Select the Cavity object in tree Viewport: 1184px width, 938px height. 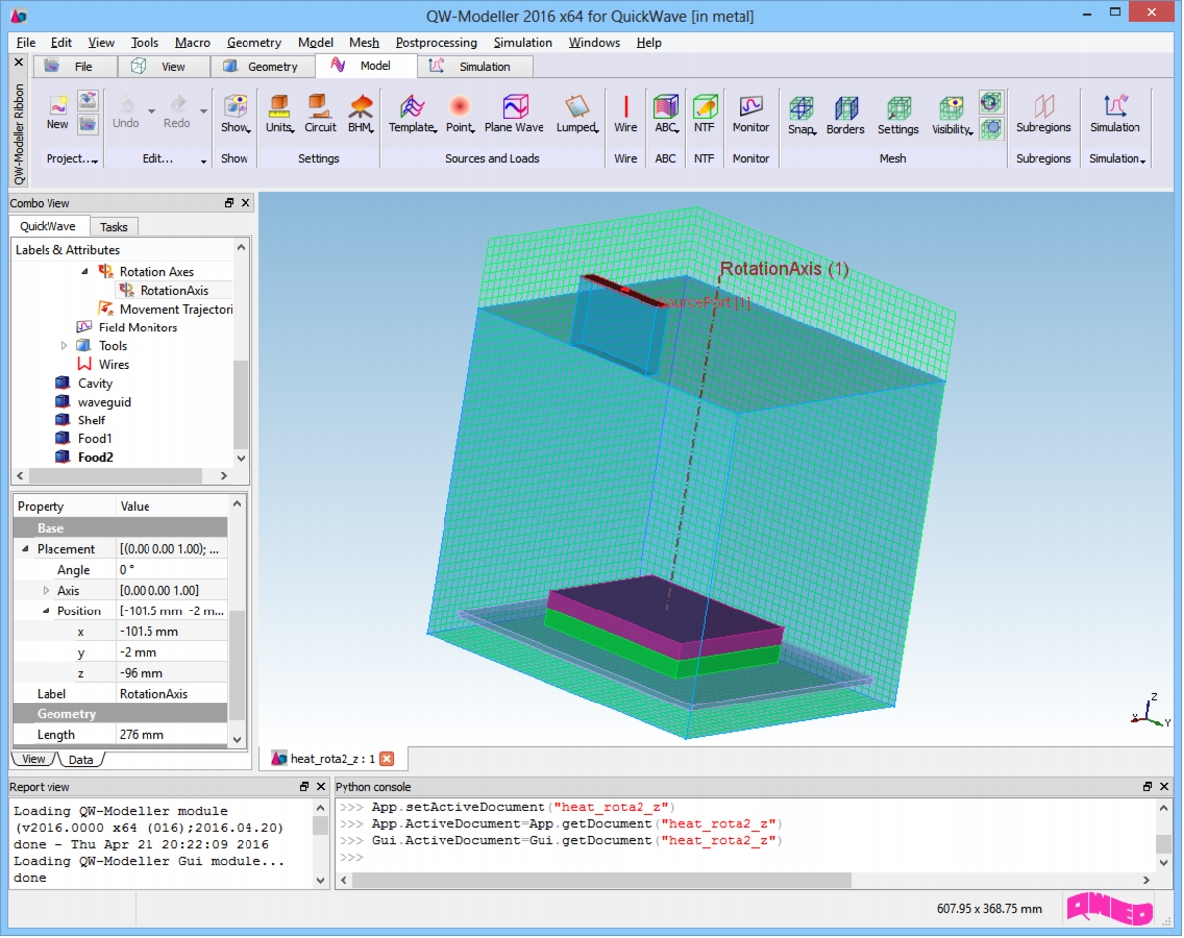point(95,383)
